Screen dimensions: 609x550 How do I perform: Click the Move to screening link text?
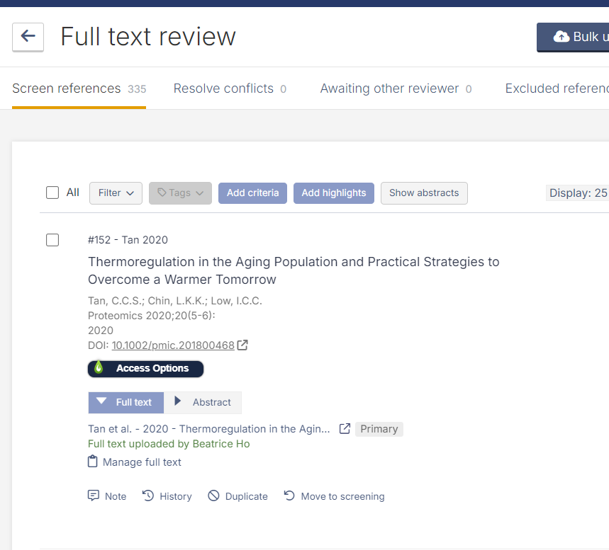(342, 496)
